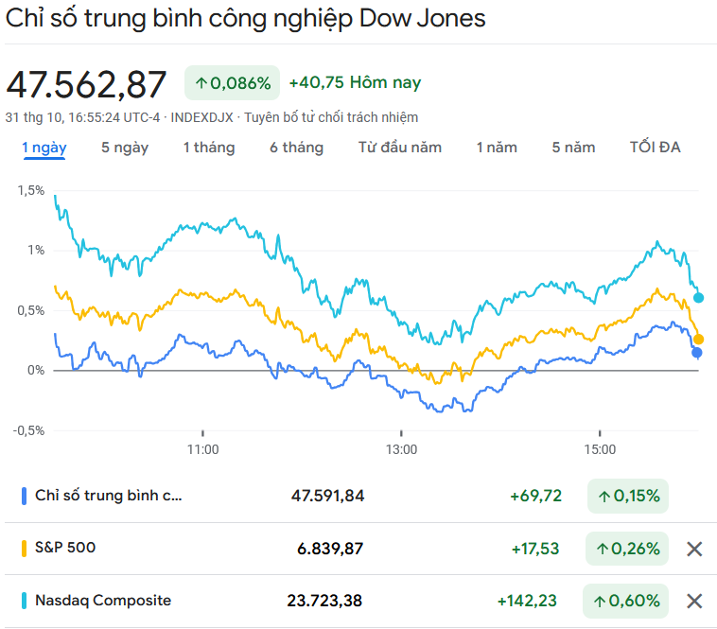Remove S&P 500 comparison with X icon
This screenshot has width=717, height=629.
pyautogui.click(x=694, y=549)
